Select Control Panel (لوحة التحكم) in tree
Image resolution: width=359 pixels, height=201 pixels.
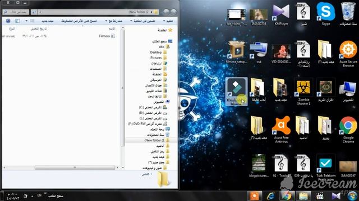[160, 129]
